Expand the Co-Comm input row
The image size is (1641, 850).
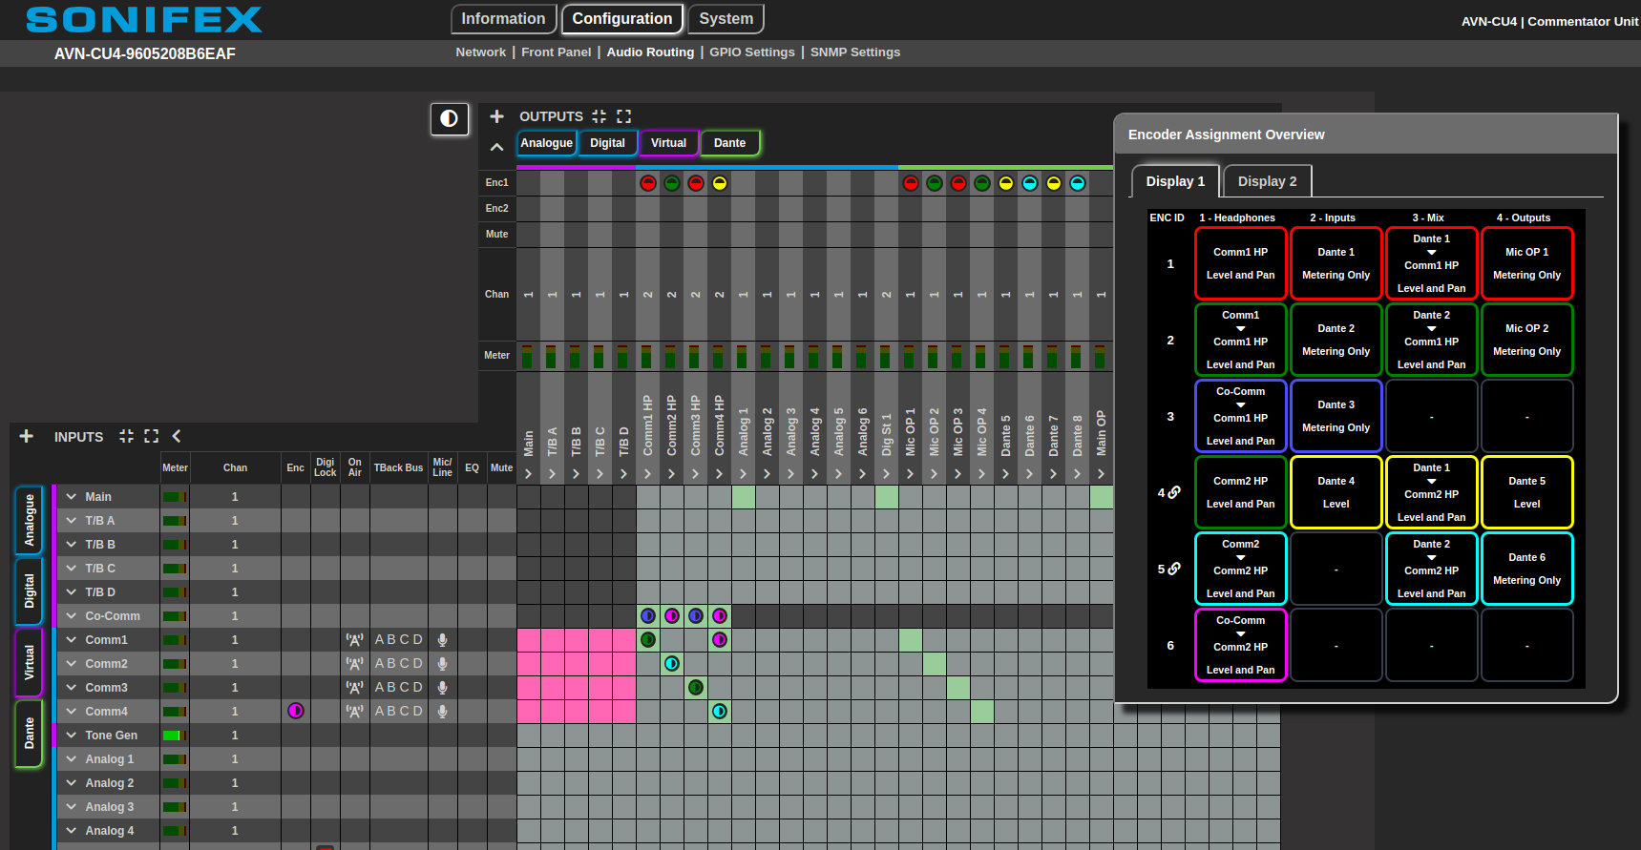(71, 616)
